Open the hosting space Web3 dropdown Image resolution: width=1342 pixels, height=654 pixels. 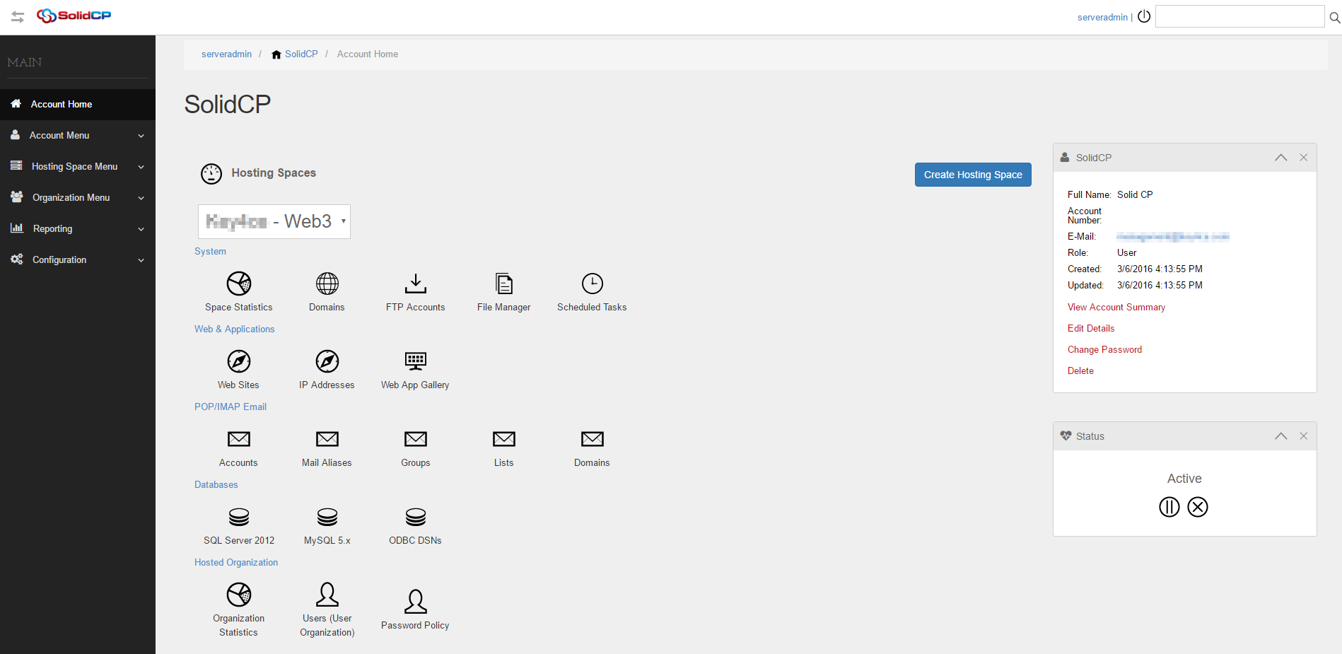[x=274, y=221]
